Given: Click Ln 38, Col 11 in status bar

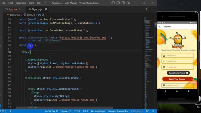Looking at the screenshot, I should click(52, 111).
